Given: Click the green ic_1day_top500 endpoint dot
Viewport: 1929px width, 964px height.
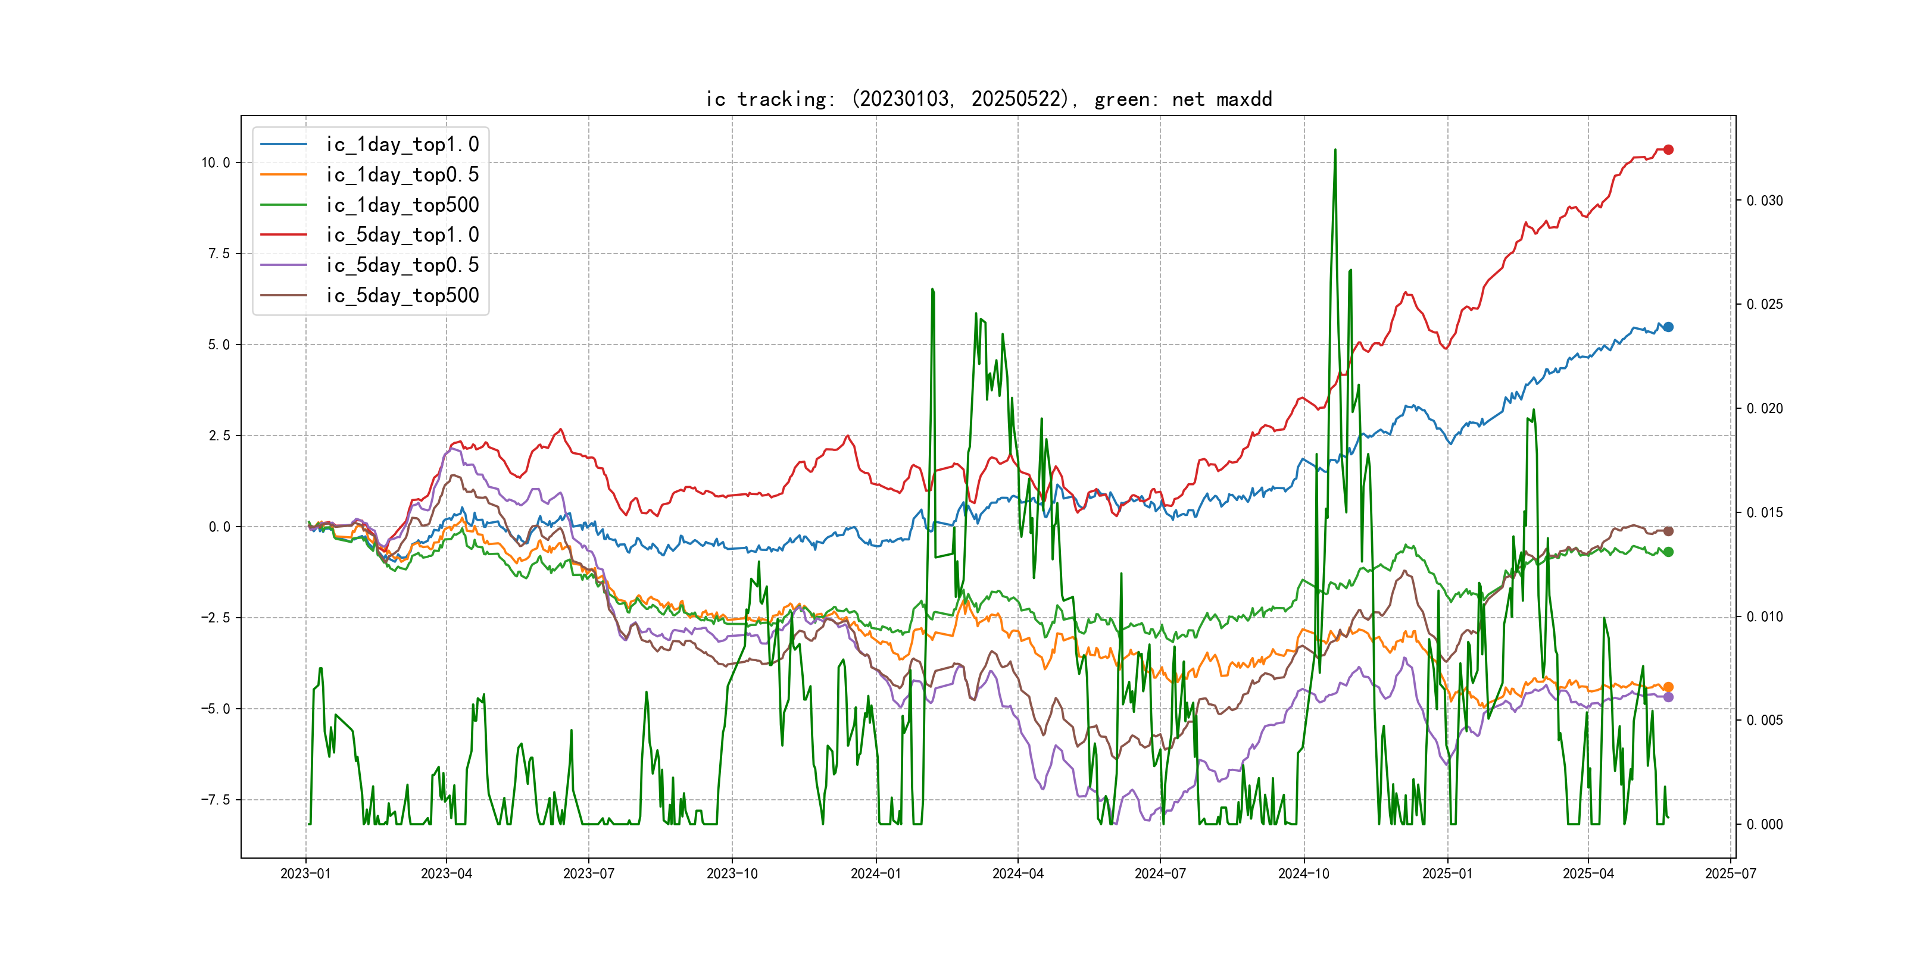Looking at the screenshot, I should tap(1668, 552).
